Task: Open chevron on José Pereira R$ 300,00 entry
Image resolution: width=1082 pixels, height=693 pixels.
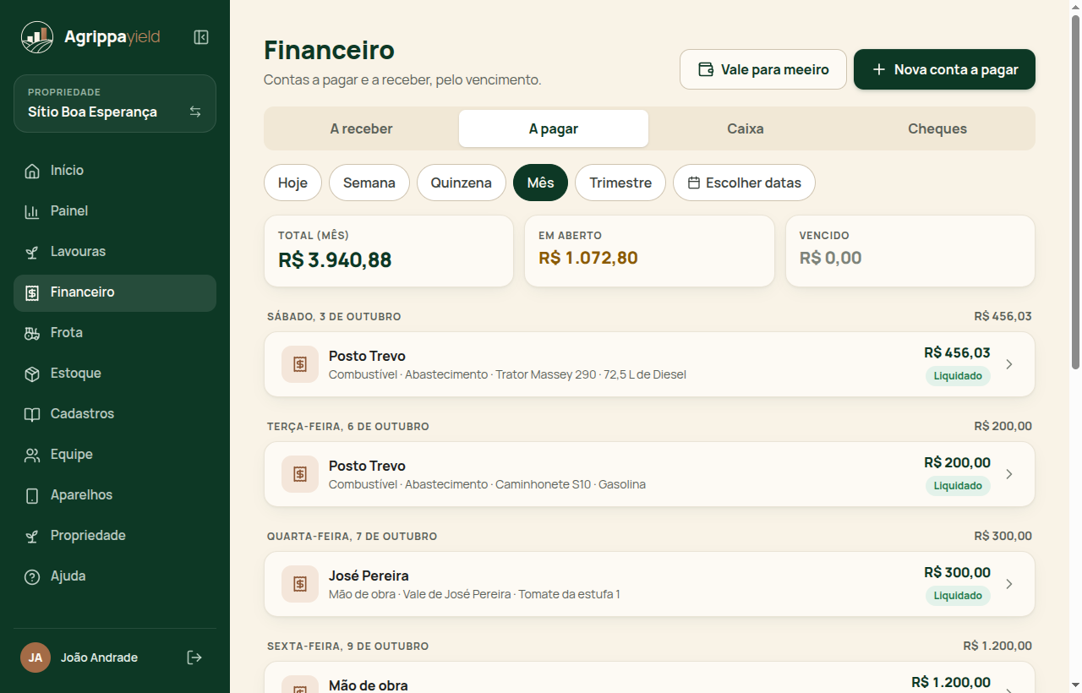Action: [1008, 584]
